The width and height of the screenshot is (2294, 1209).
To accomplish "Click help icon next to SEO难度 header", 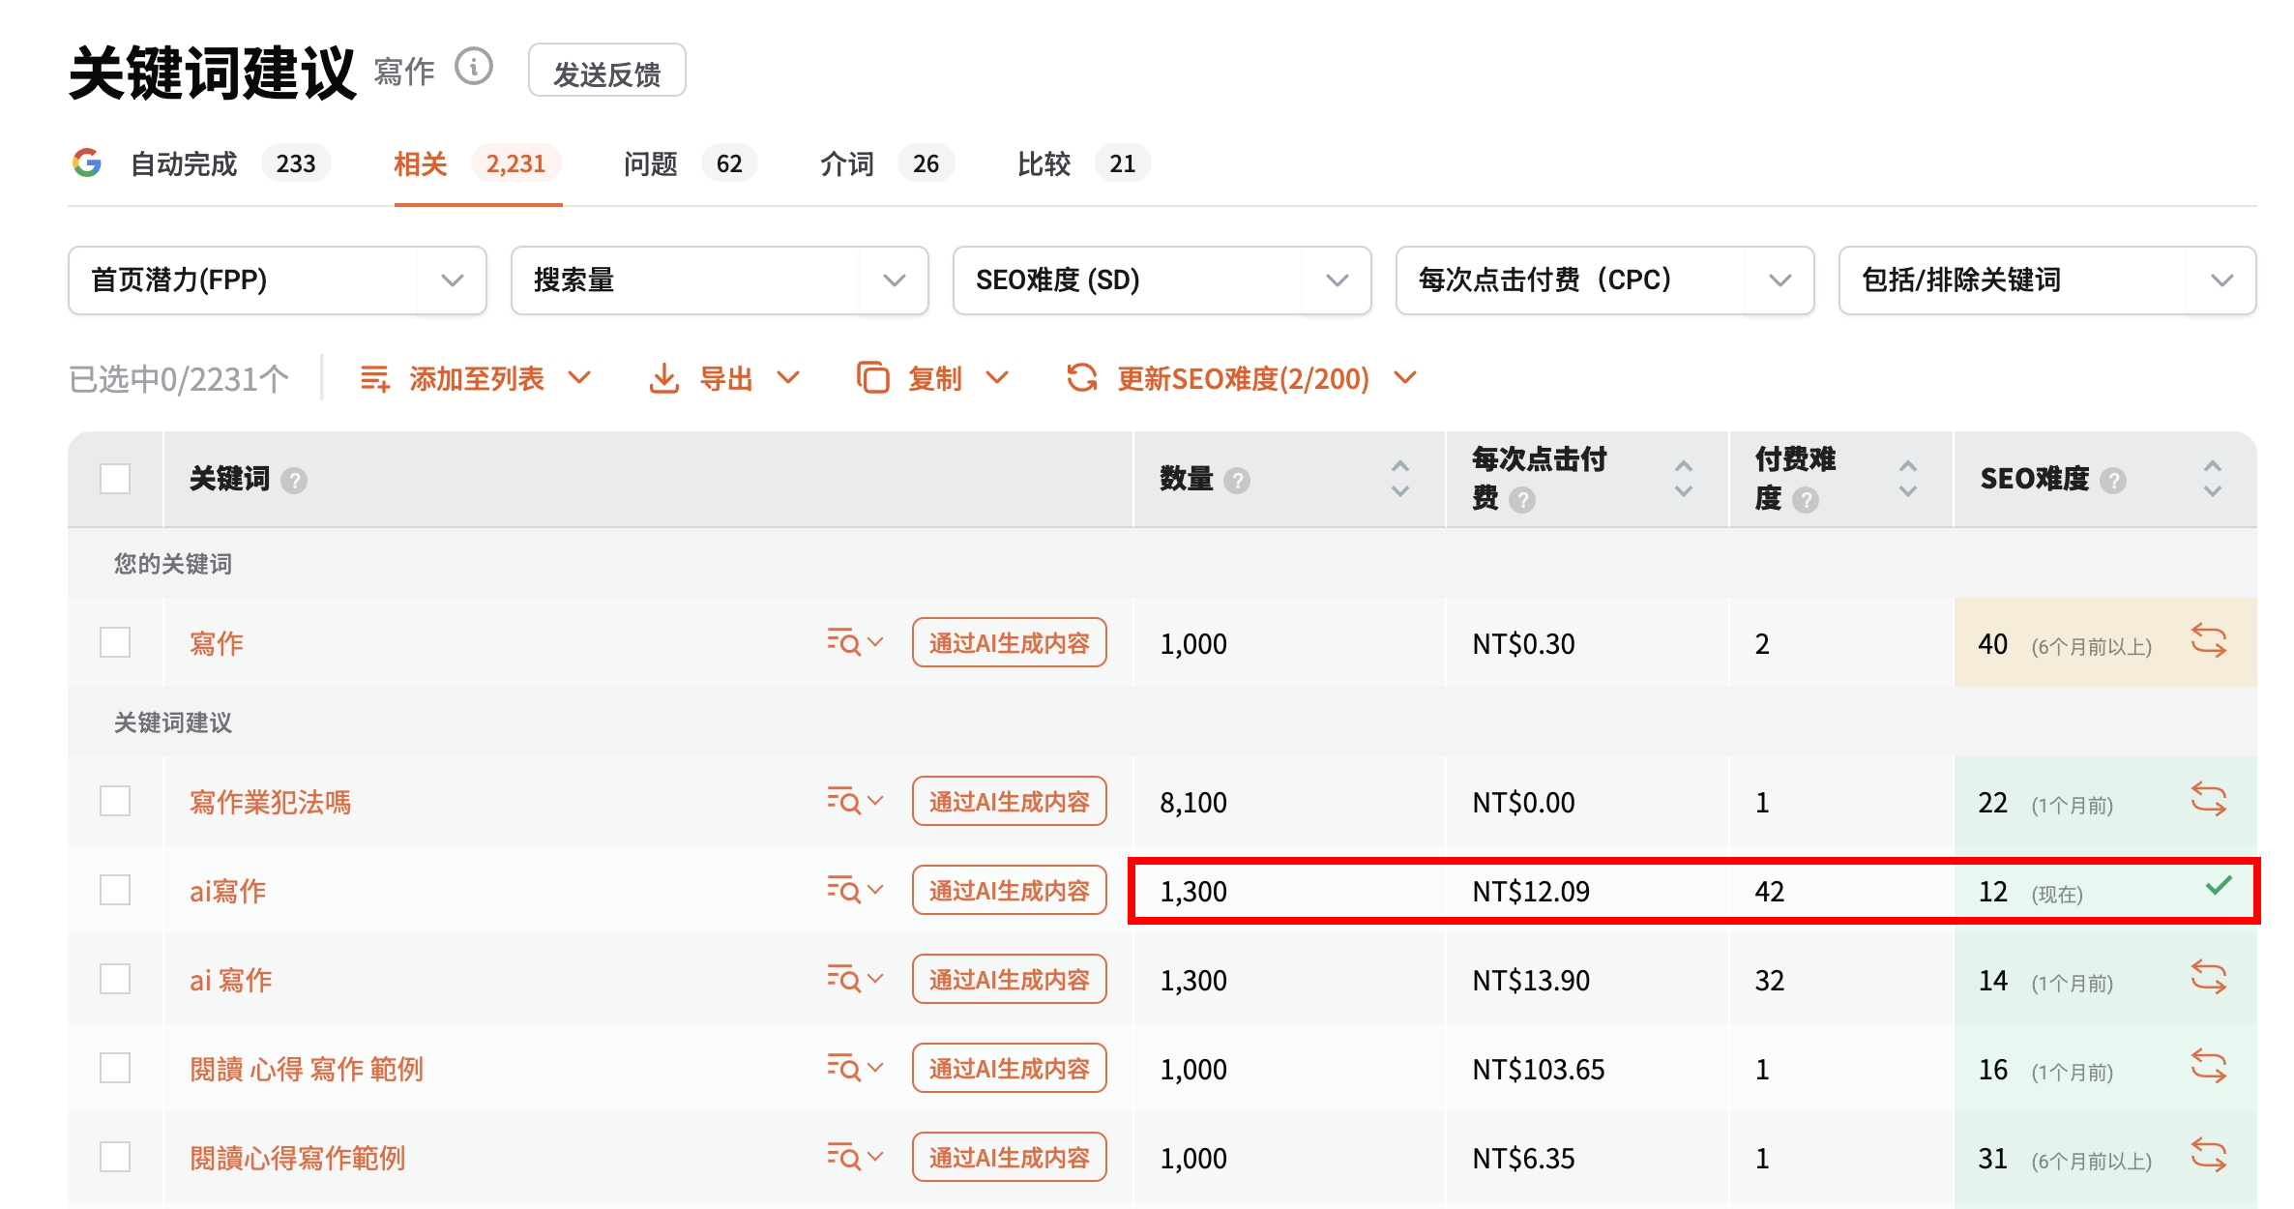I will [2113, 480].
